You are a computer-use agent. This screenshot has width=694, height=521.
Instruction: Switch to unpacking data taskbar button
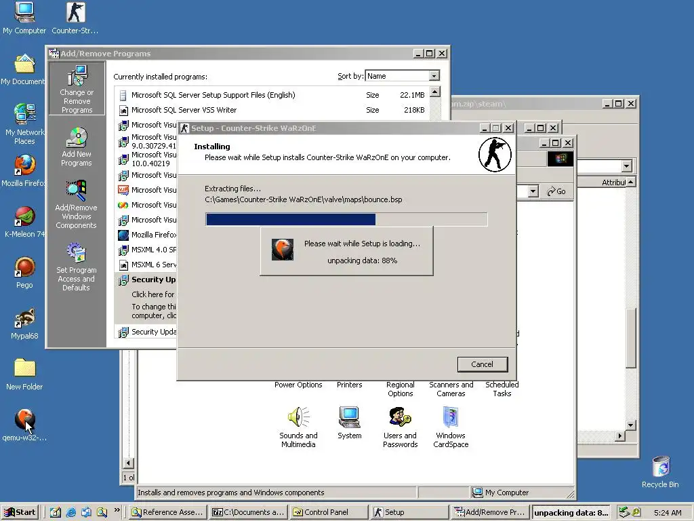571,512
